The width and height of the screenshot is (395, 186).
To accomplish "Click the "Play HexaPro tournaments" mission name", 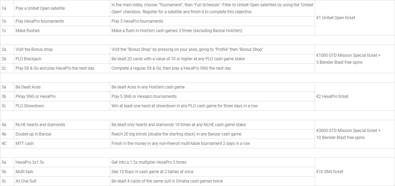I will pyautogui.click(x=39, y=21).
